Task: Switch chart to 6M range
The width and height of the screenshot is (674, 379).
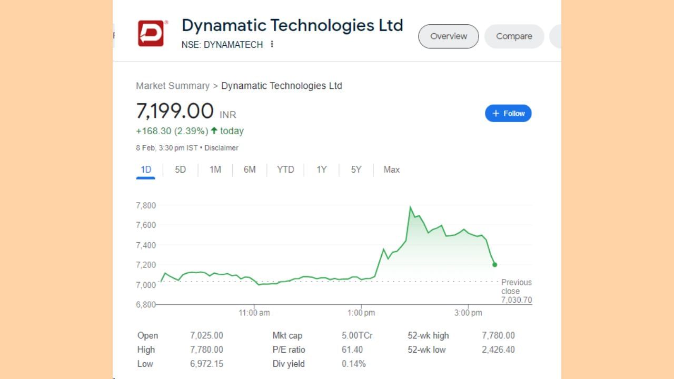Action: 250,169
